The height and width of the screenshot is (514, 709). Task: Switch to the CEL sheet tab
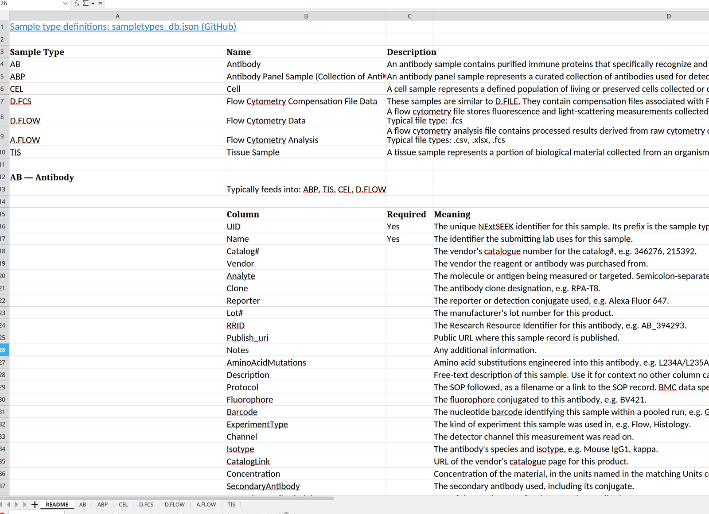tap(123, 504)
